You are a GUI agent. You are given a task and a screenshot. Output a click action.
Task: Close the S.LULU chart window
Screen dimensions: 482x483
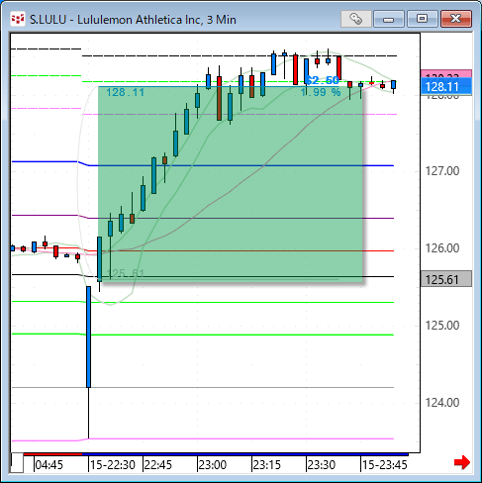[x=456, y=19]
